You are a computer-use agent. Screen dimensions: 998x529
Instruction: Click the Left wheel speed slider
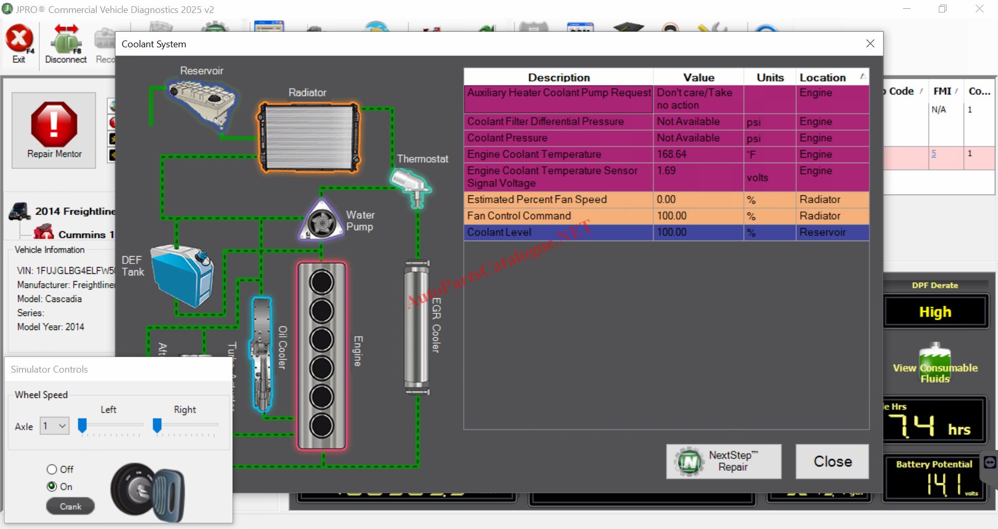[x=82, y=426]
